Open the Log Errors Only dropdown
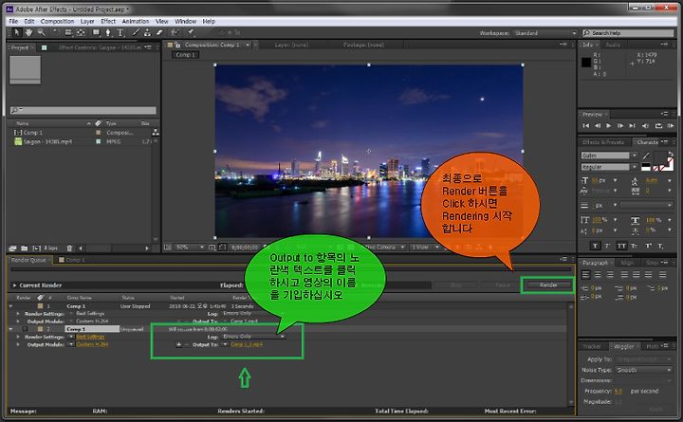The height and width of the screenshot is (422, 683). point(253,337)
